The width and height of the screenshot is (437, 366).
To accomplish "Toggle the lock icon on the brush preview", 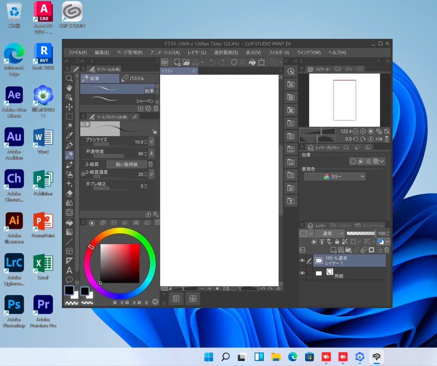I will [x=154, y=132].
